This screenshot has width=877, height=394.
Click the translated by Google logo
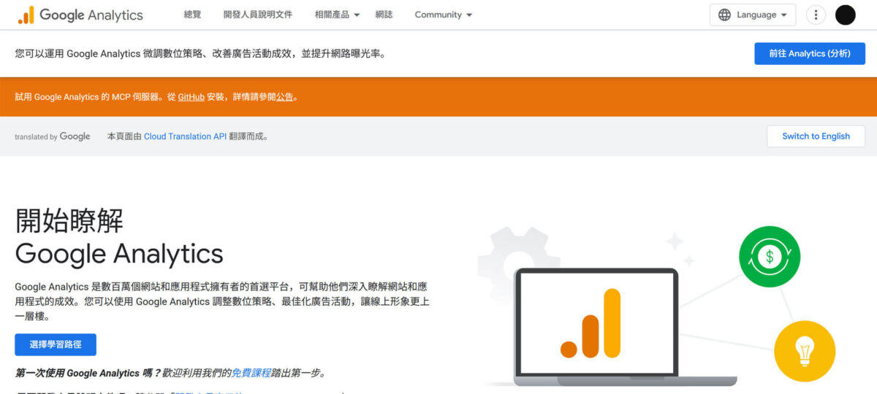pyautogui.click(x=53, y=136)
